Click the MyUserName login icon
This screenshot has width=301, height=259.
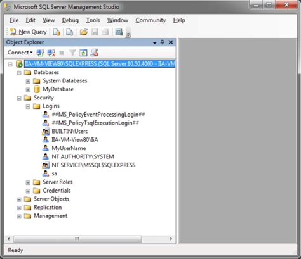[x=46, y=148]
